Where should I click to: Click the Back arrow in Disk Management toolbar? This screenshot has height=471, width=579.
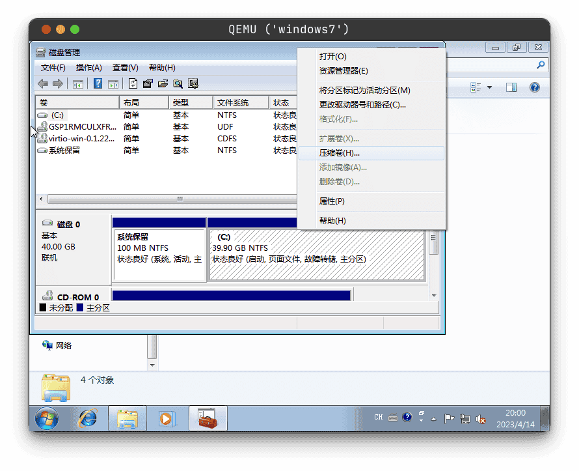click(43, 84)
